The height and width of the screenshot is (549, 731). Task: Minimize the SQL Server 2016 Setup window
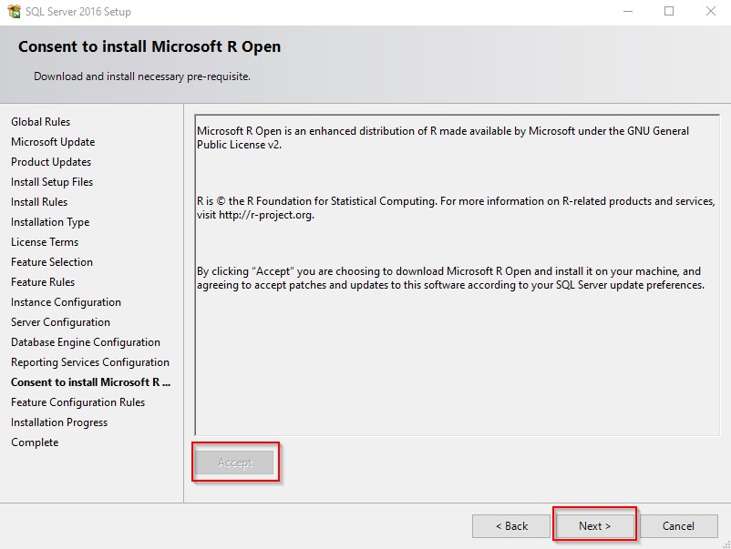tap(628, 11)
